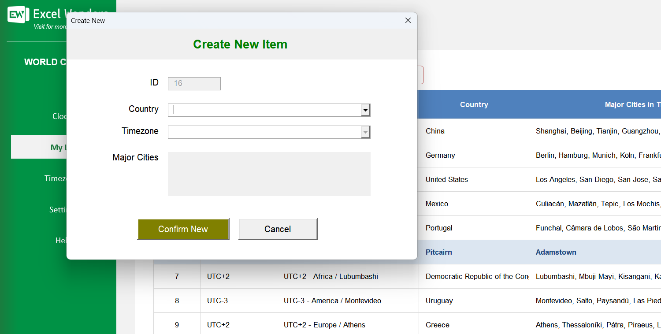
Task: Click inside the Timezone combo box field
Action: 264,132
